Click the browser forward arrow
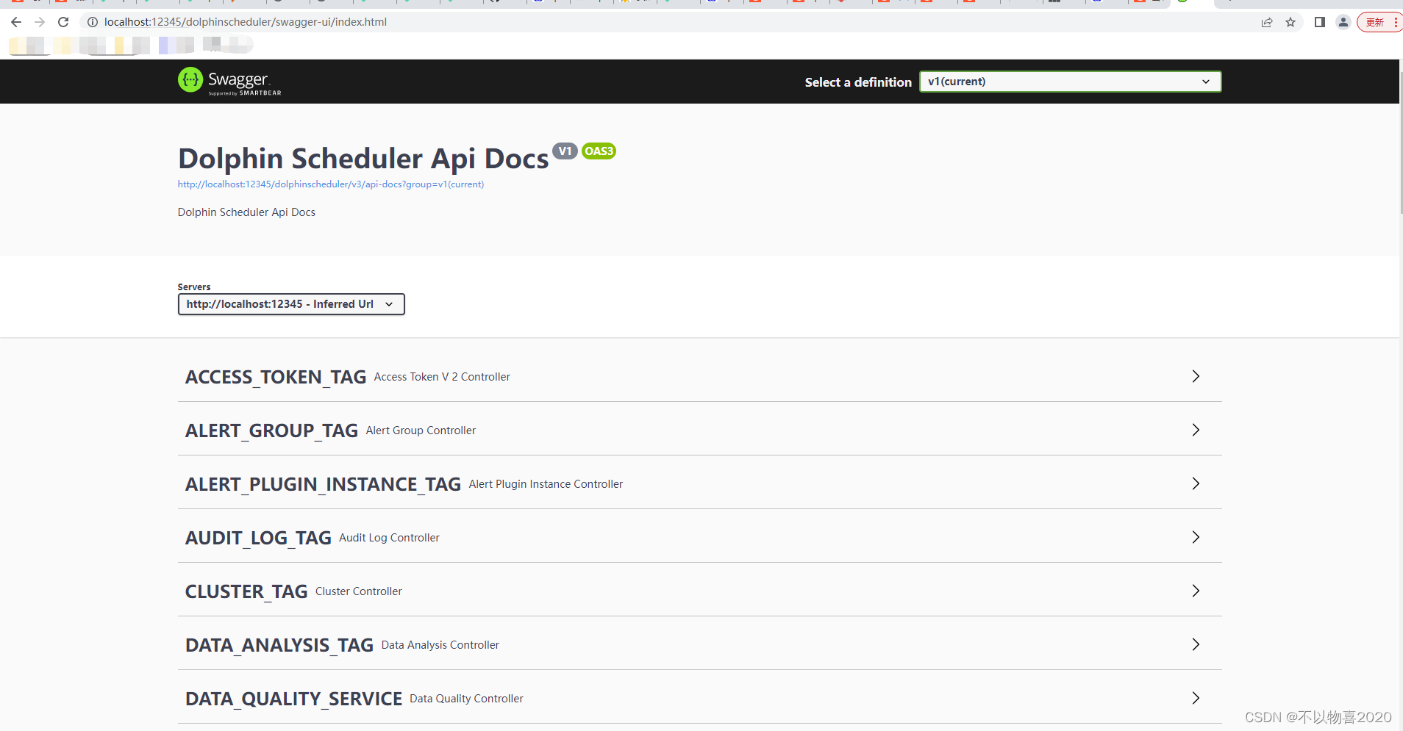This screenshot has width=1403, height=731. pyautogui.click(x=40, y=22)
